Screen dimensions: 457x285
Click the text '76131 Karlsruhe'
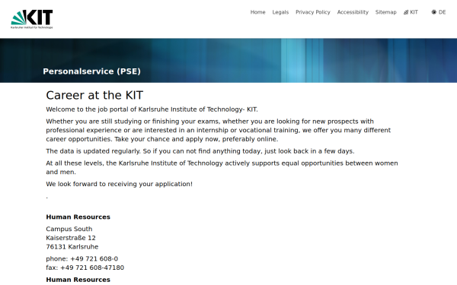pos(72,246)
